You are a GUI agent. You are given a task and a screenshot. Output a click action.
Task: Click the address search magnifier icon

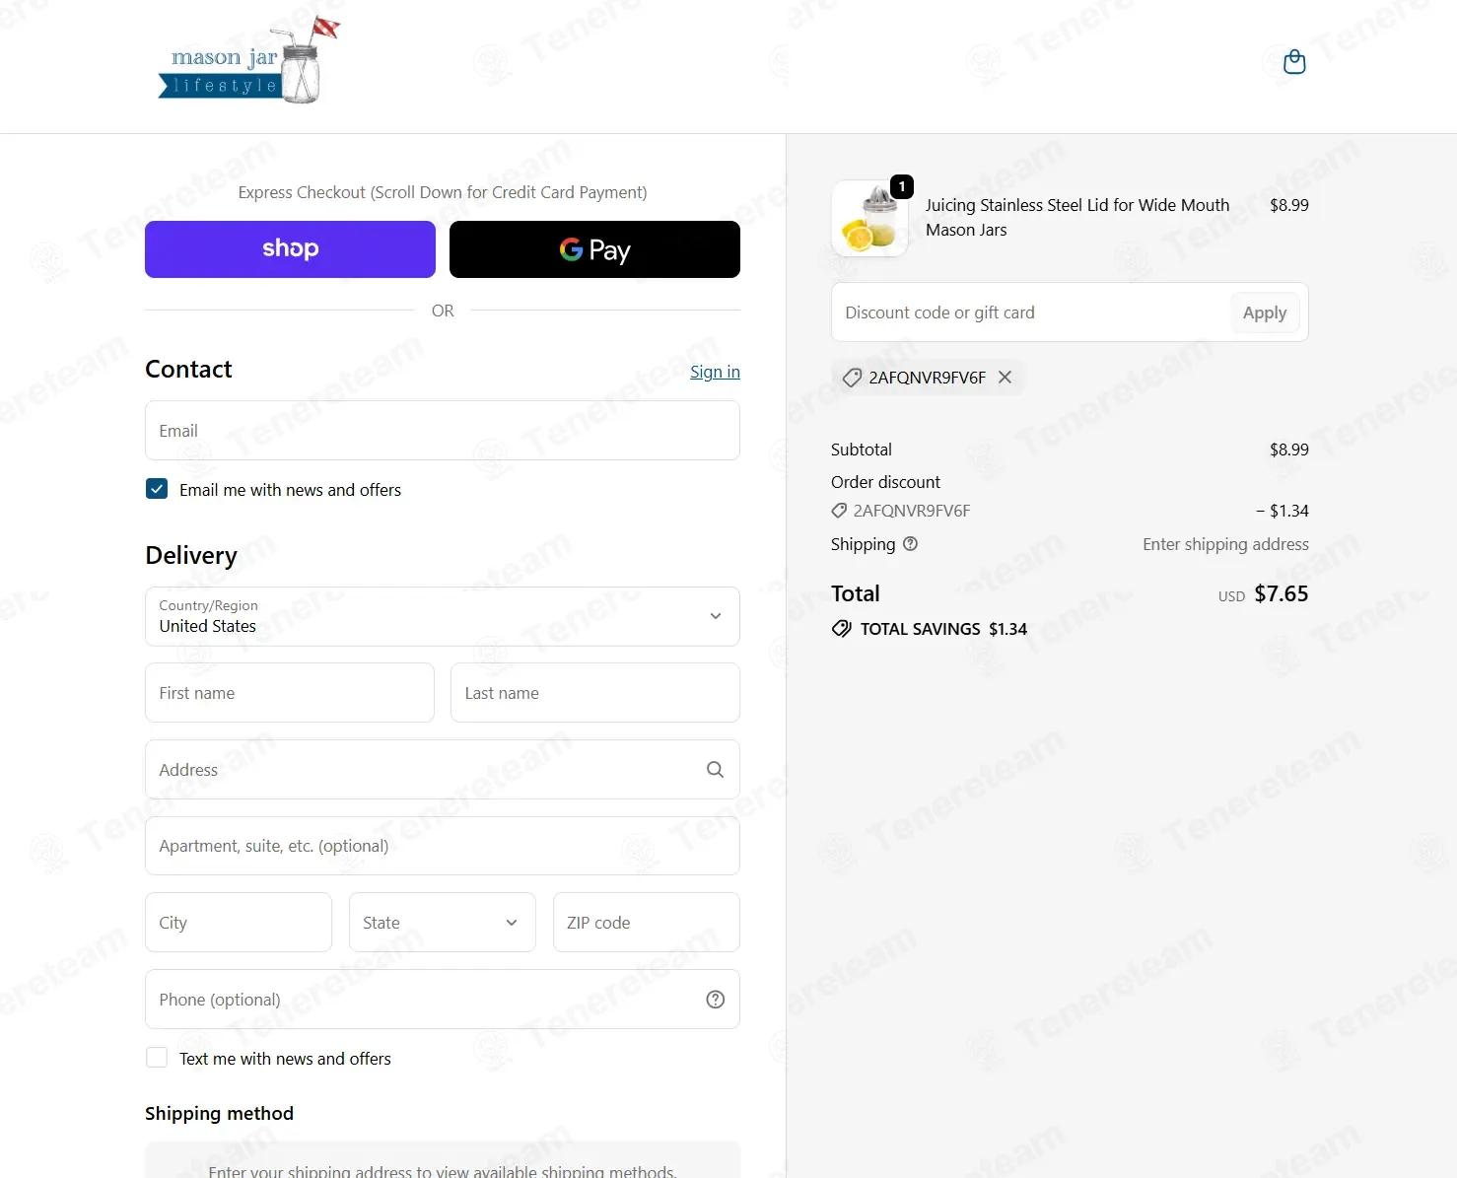coord(716,770)
